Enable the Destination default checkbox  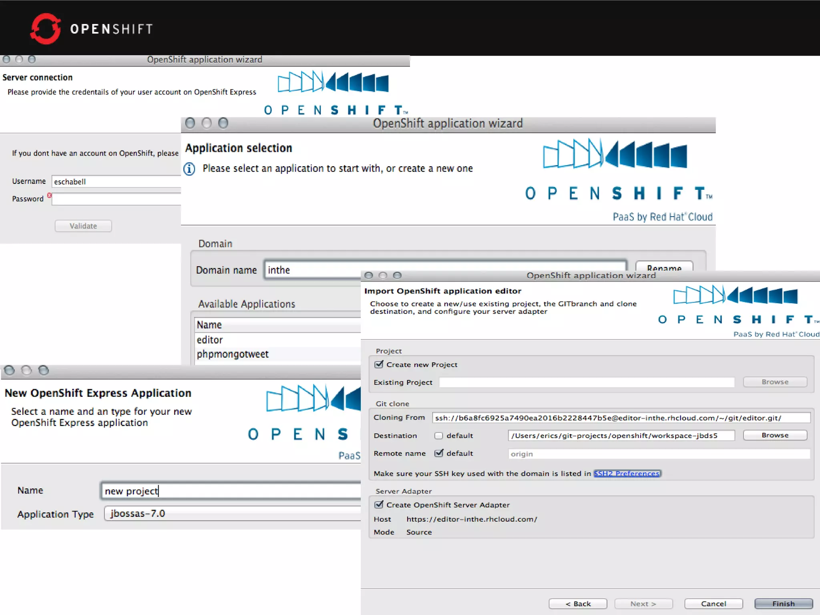point(439,436)
